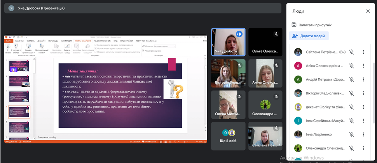Screen dimensions: 377x163
Task: Toggle Режим докладчика checkbox
Action: click(143, 51)
